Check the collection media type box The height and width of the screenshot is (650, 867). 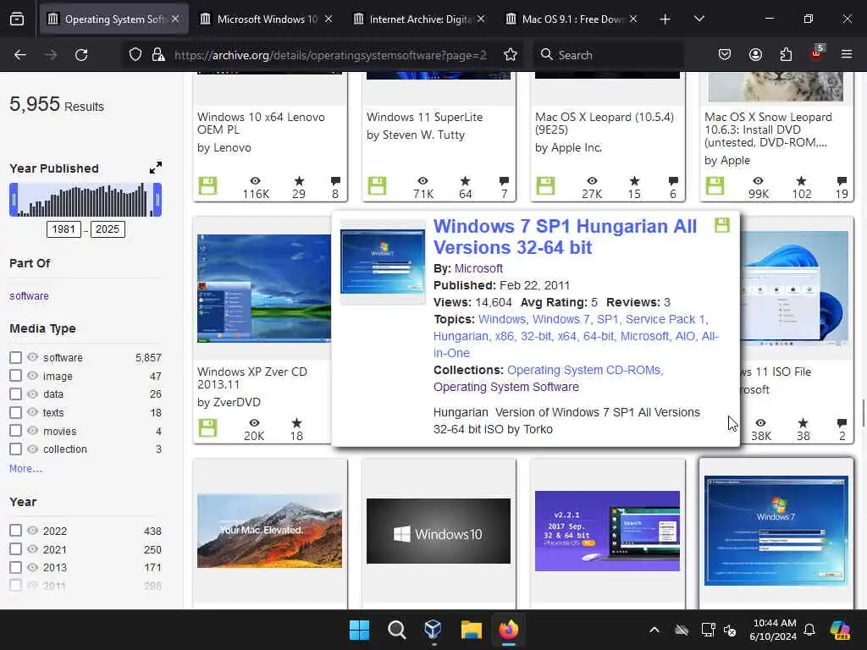click(15, 449)
